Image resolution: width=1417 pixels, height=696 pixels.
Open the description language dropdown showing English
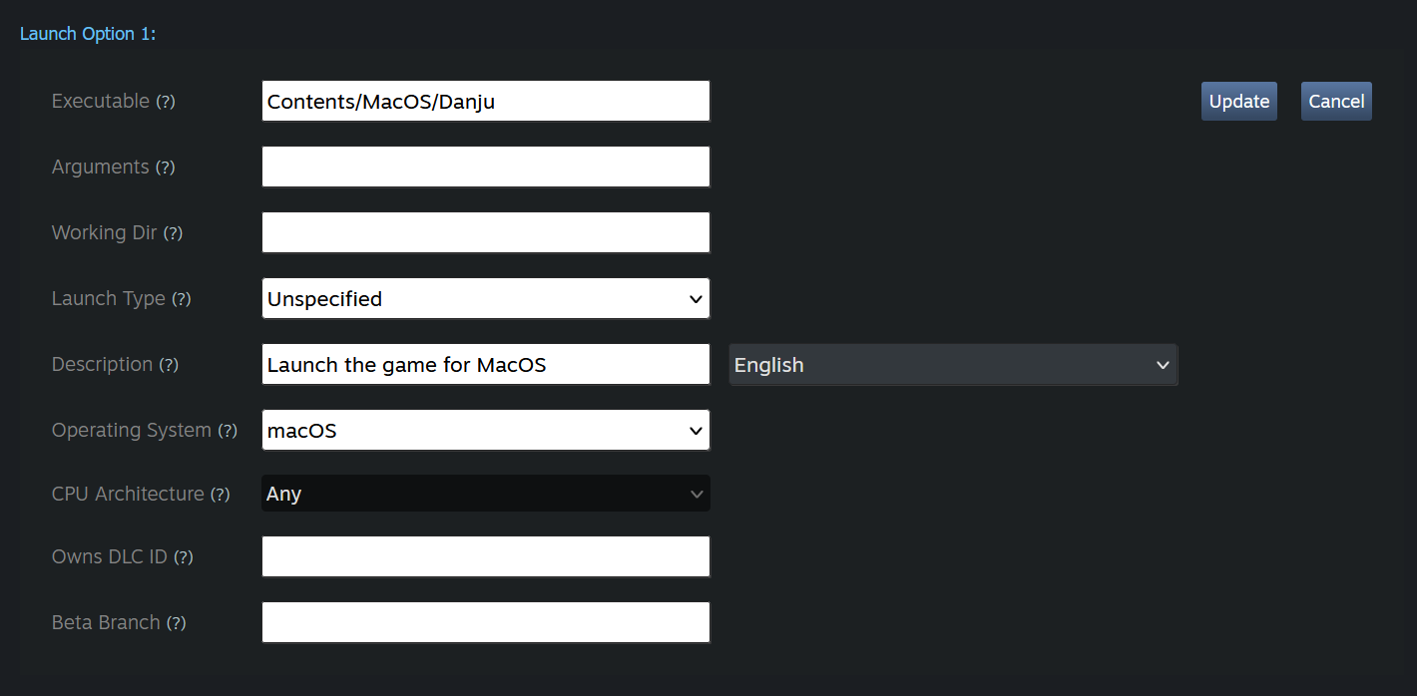(952, 365)
